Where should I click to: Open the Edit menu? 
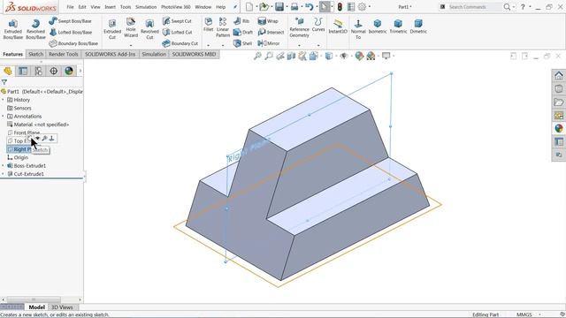coord(82,7)
